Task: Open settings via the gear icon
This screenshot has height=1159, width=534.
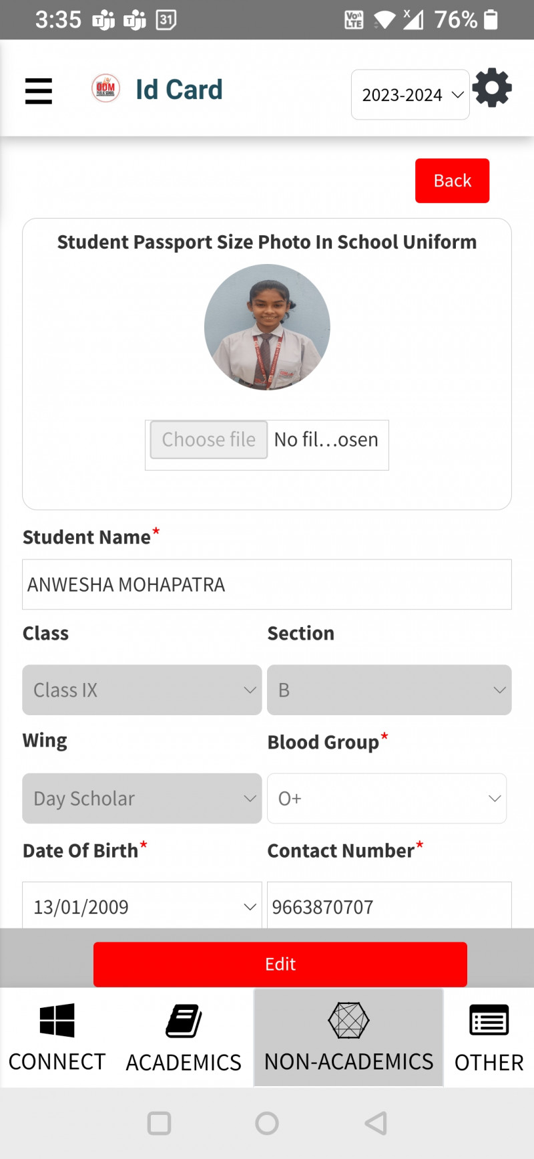Action: [x=492, y=88]
